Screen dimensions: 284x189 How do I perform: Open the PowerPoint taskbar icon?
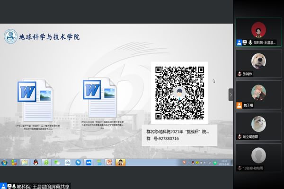pos(108,163)
